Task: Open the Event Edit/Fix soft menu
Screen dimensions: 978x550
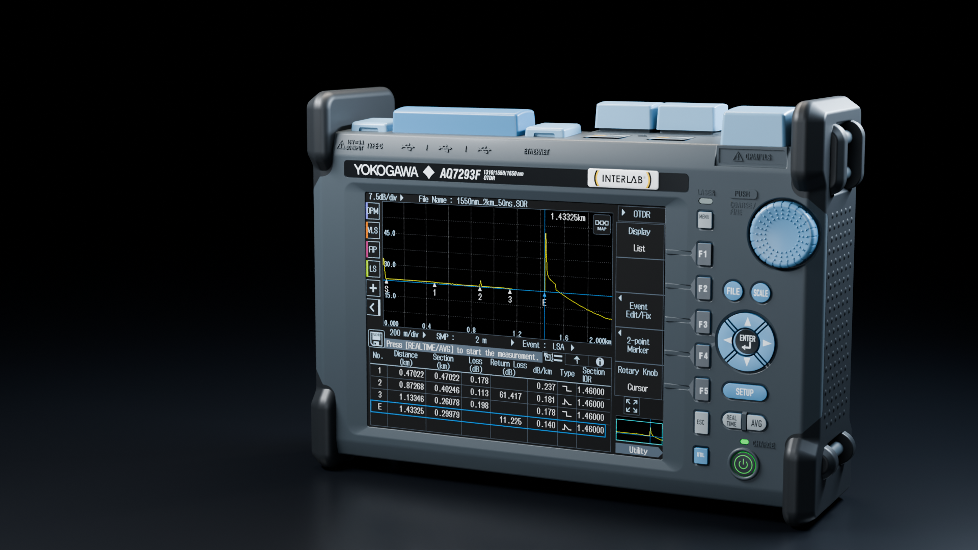Action: [639, 311]
